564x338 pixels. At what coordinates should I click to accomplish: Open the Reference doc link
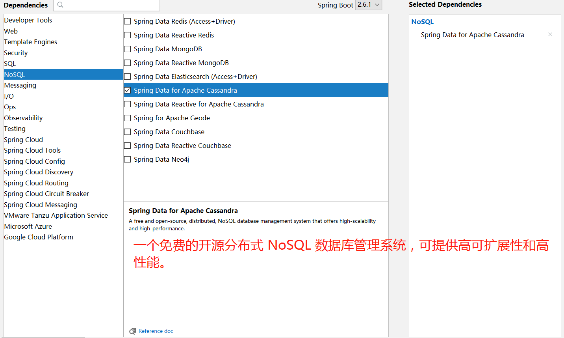[156, 331]
